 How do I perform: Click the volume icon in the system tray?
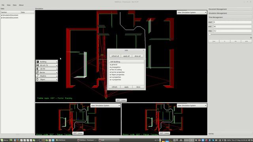(x=249, y=140)
